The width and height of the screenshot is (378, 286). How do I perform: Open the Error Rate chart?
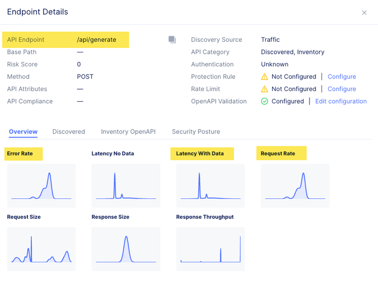click(41, 185)
